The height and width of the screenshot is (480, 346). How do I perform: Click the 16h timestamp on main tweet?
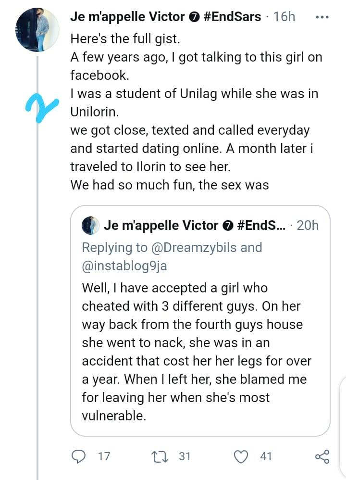point(284,17)
